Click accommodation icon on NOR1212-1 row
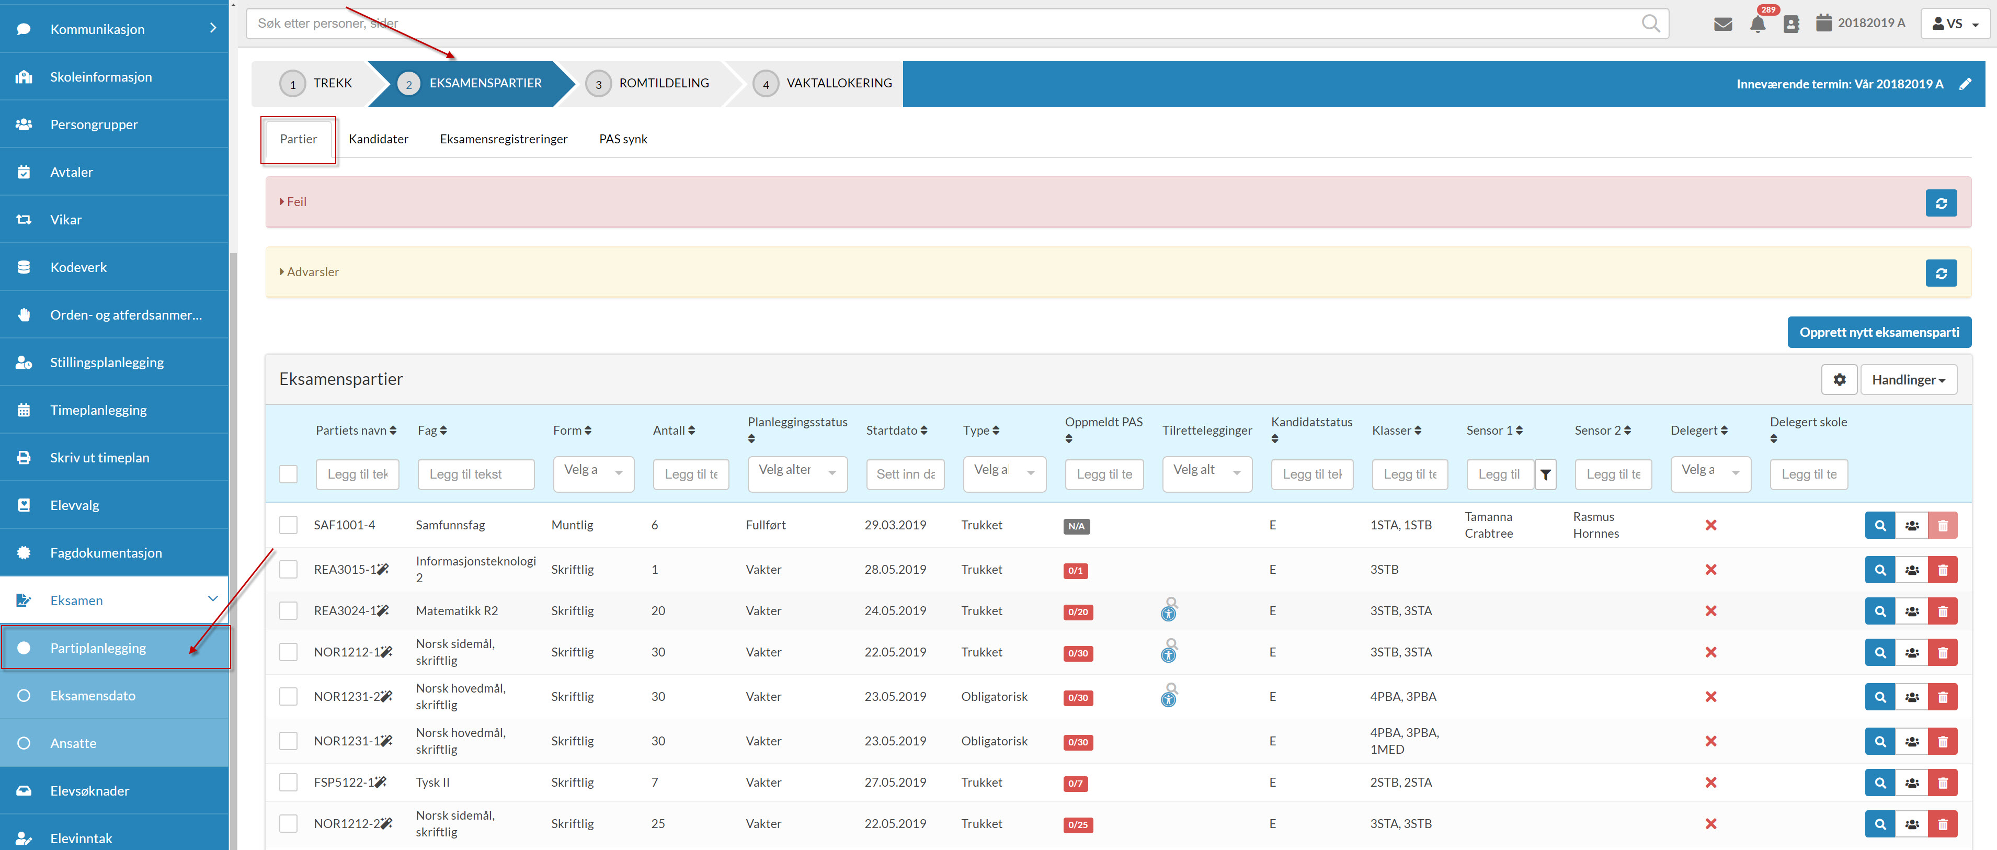The height and width of the screenshot is (850, 1997). [1168, 651]
